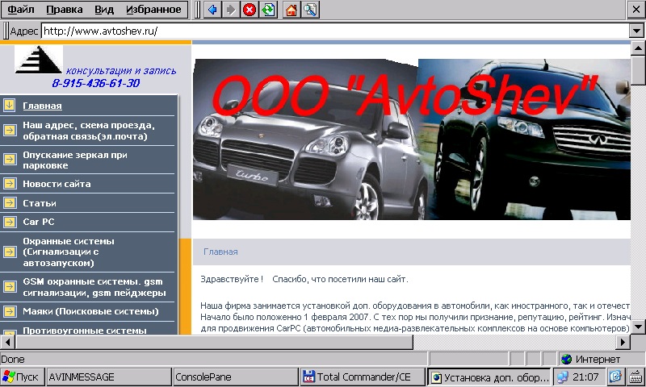Click arrow icon beside Маяки (Поисковые системы)
The width and height of the screenshot is (646, 387).
(9, 311)
